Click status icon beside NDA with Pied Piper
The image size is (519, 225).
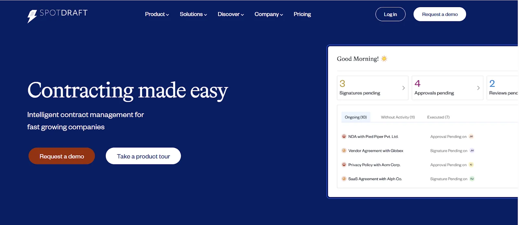(344, 136)
